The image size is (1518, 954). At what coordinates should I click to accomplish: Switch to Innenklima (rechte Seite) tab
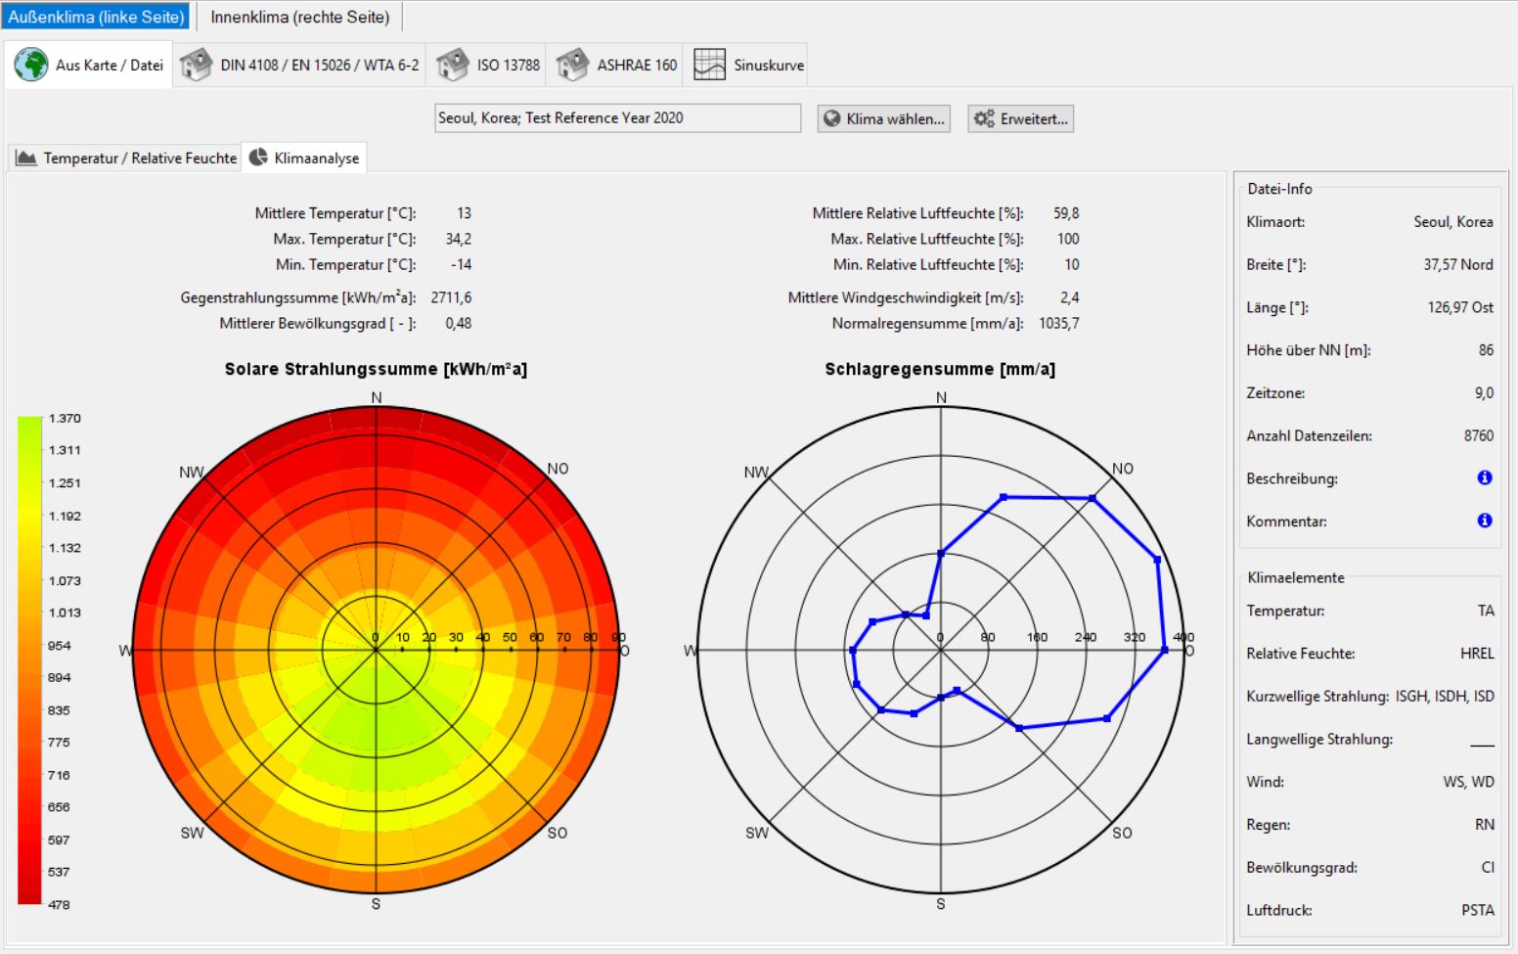[299, 17]
